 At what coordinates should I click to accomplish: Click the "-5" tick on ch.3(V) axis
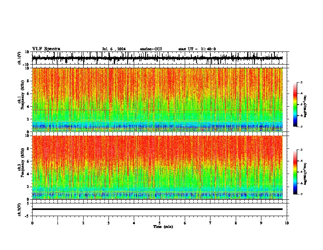pos(27,216)
